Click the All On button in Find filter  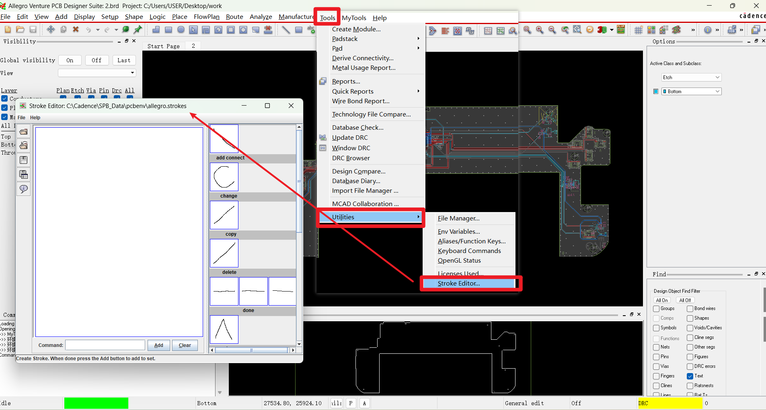click(x=662, y=300)
